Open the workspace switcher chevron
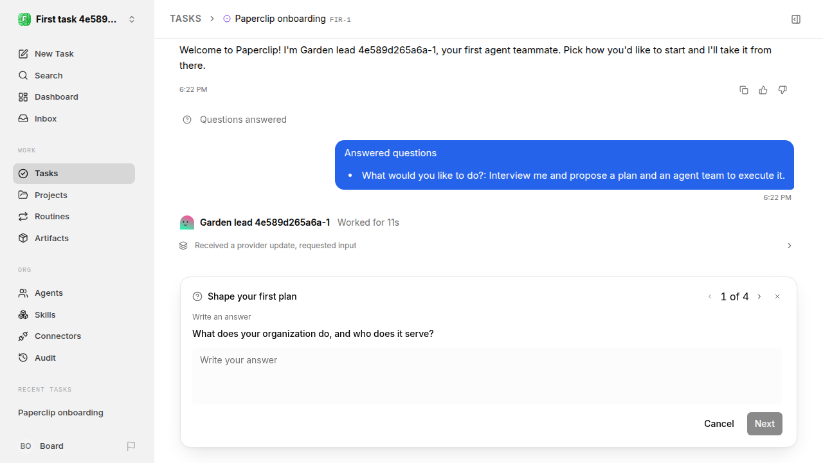Viewport: 823px width, 463px height. (132, 19)
